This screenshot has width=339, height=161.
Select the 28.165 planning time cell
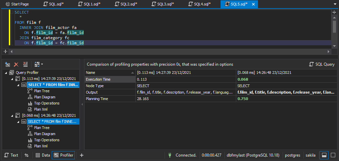coord(186,99)
